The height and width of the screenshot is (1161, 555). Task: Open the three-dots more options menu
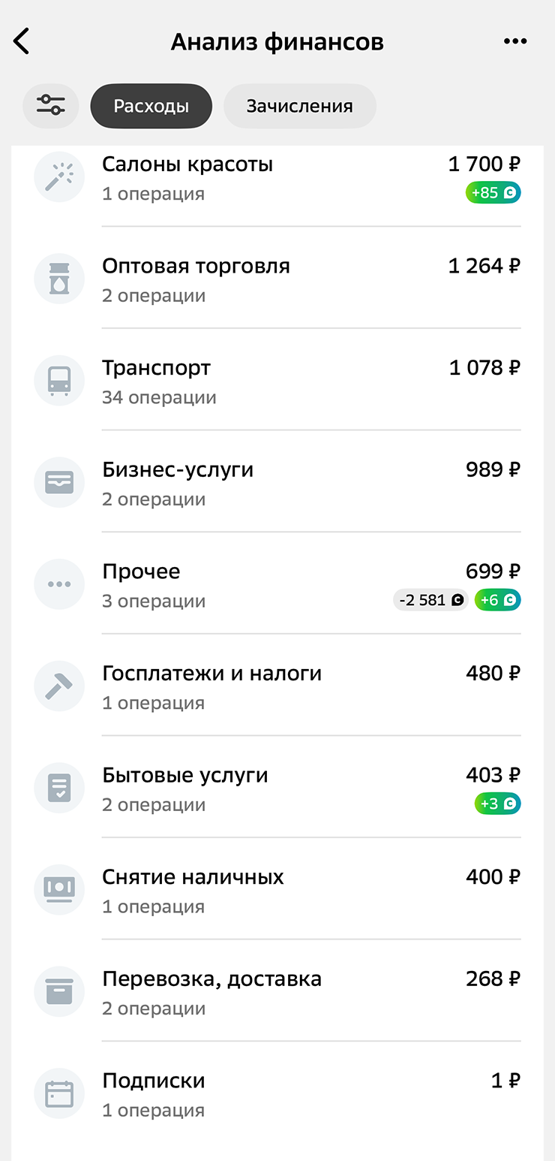click(x=515, y=41)
